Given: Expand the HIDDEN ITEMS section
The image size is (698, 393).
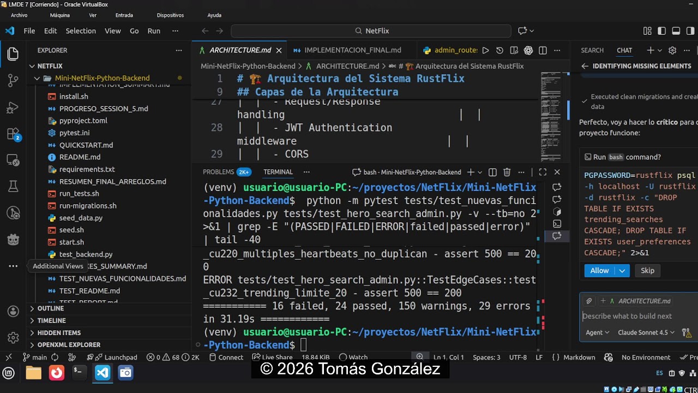Looking at the screenshot, I should [109, 332].
